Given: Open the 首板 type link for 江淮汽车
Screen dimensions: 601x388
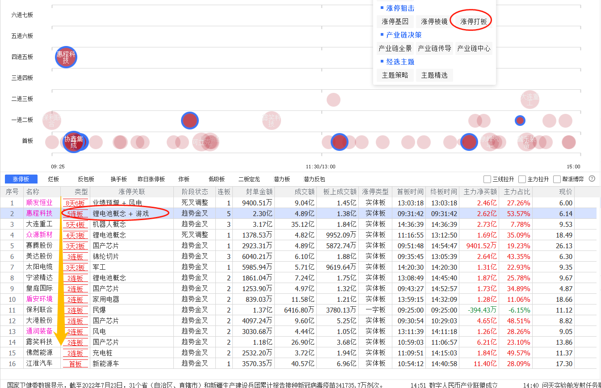Looking at the screenshot, I should tap(75, 364).
